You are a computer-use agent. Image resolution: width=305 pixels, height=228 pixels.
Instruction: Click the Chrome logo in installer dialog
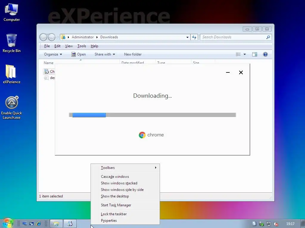pos(142,135)
